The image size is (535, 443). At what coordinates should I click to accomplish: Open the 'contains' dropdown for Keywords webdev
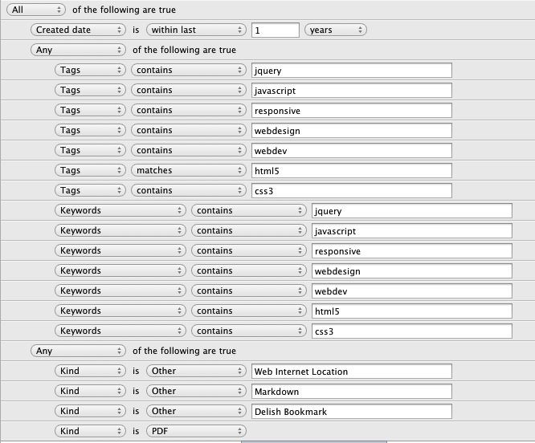click(x=249, y=291)
